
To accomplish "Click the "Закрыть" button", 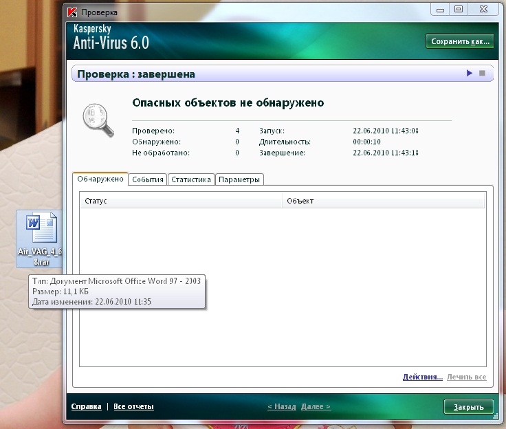I will (468, 407).
